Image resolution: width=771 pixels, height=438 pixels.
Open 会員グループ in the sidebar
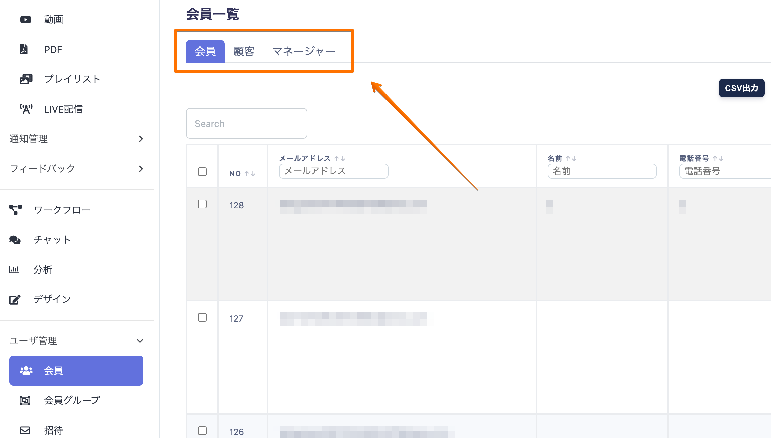(72, 400)
